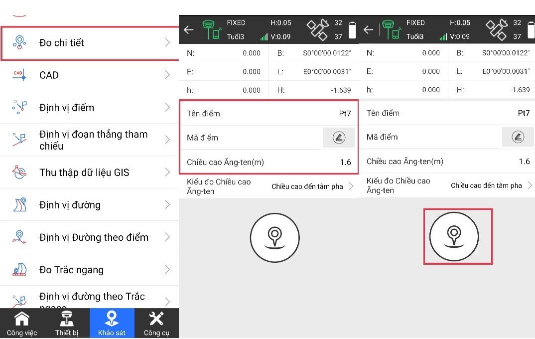Select the Định vị điểm icon

click(x=19, y=108)
